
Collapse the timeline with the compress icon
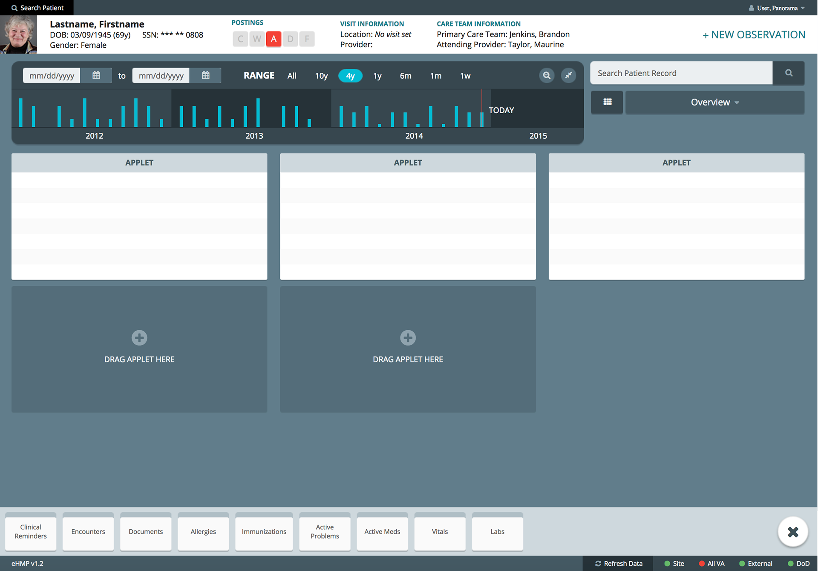pos(568,75)
